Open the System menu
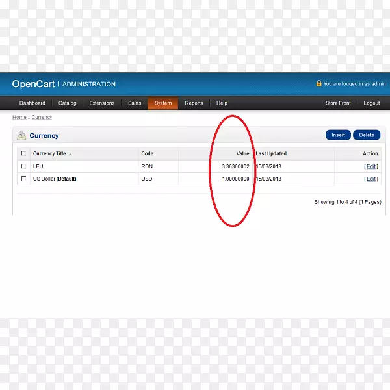The image size is (390, 390). click(x=163, y=103)
